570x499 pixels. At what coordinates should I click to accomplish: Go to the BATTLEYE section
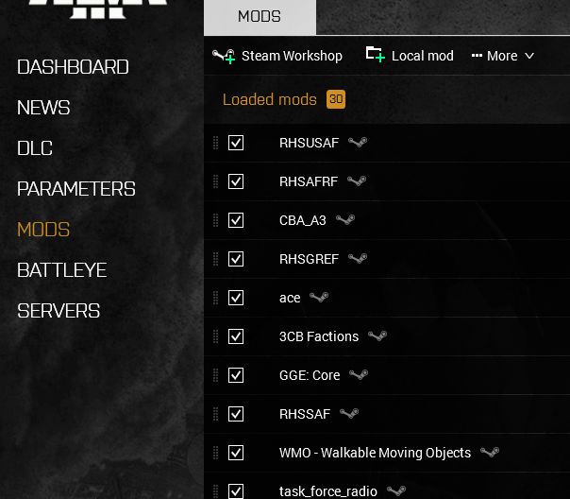coord(62,270)
